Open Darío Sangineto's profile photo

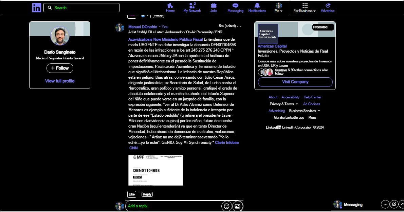(x=60, y=36)
